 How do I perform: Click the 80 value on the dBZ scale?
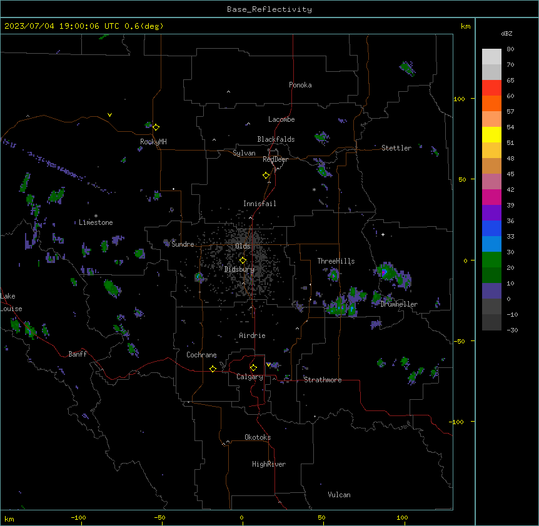point(510,49)
